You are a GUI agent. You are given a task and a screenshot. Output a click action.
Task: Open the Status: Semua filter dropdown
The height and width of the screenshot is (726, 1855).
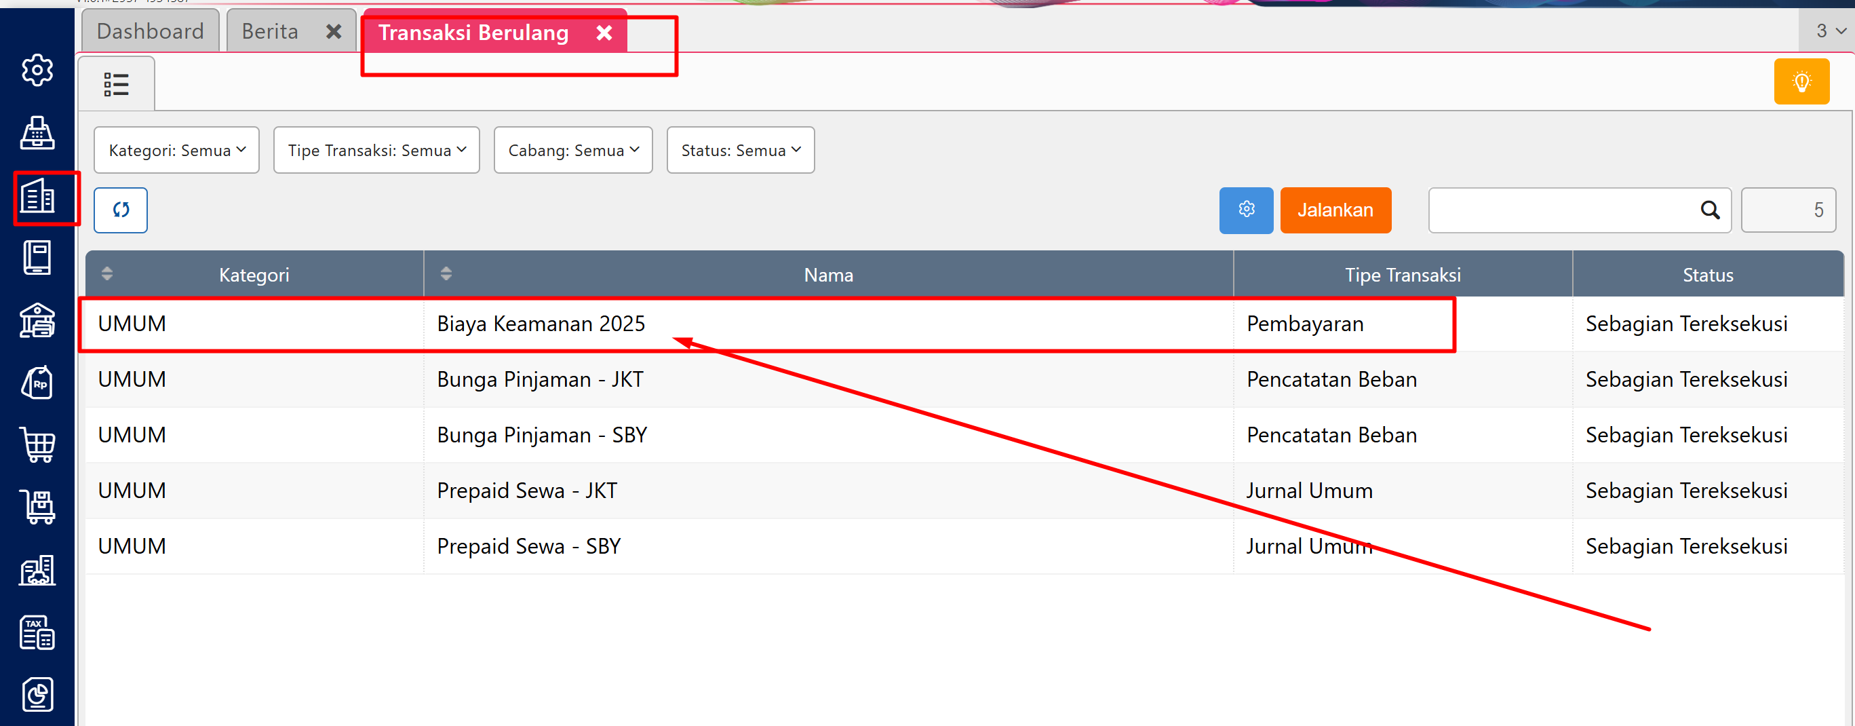coord(739,151)
